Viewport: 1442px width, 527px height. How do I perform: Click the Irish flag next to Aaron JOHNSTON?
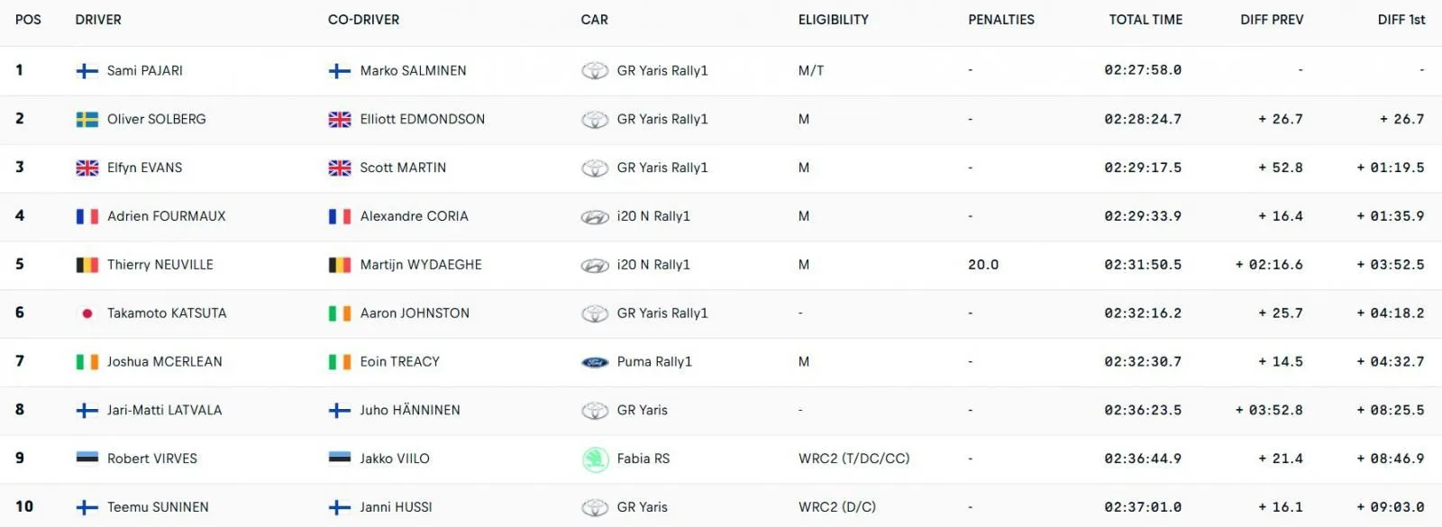tap(340, 313)
